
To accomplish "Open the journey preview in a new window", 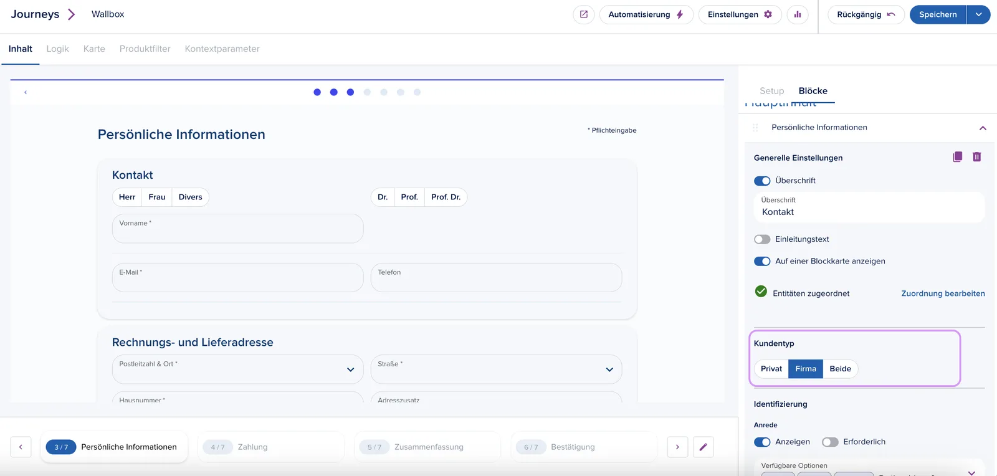I will coord(584,14).
